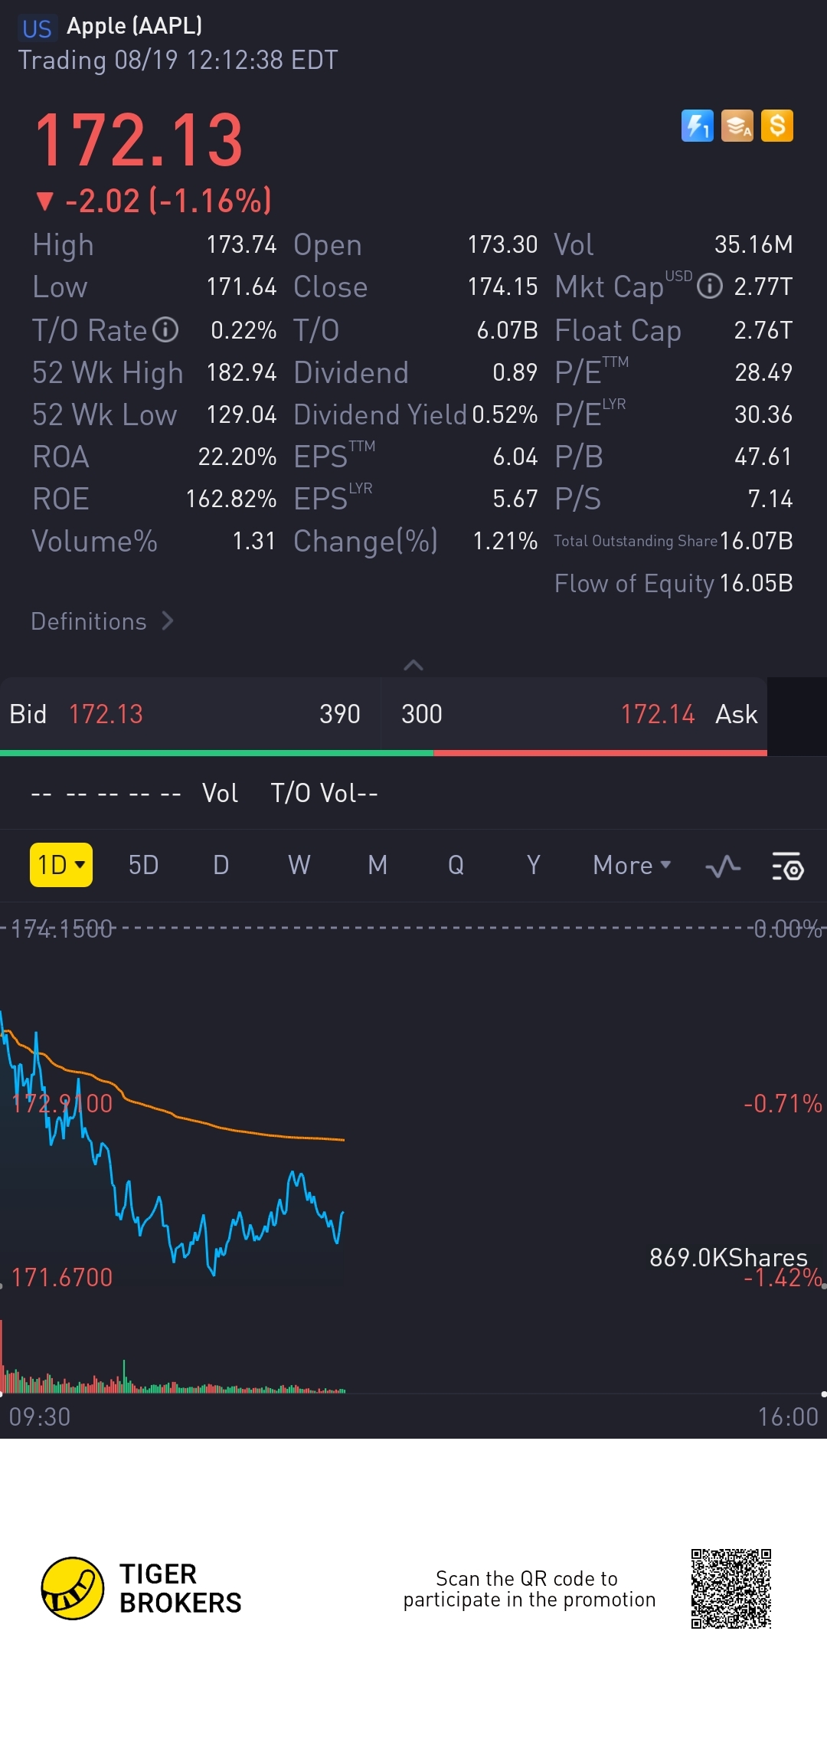Tap the tan stacked layers icon
This screenshot has height=1739, width=827.
(x=737, y=126)
